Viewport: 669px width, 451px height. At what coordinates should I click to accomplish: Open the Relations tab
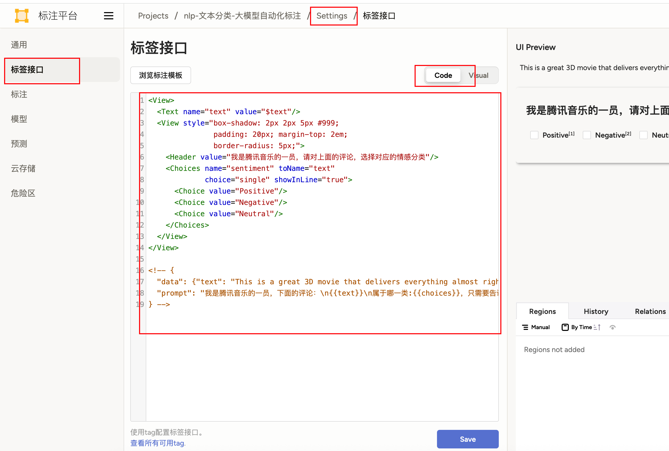(x=650, y=311)
